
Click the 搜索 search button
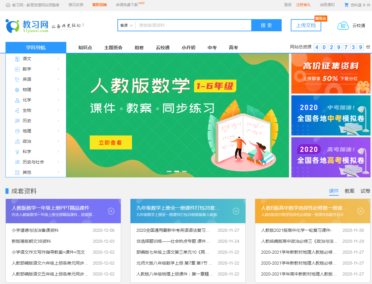266,25
